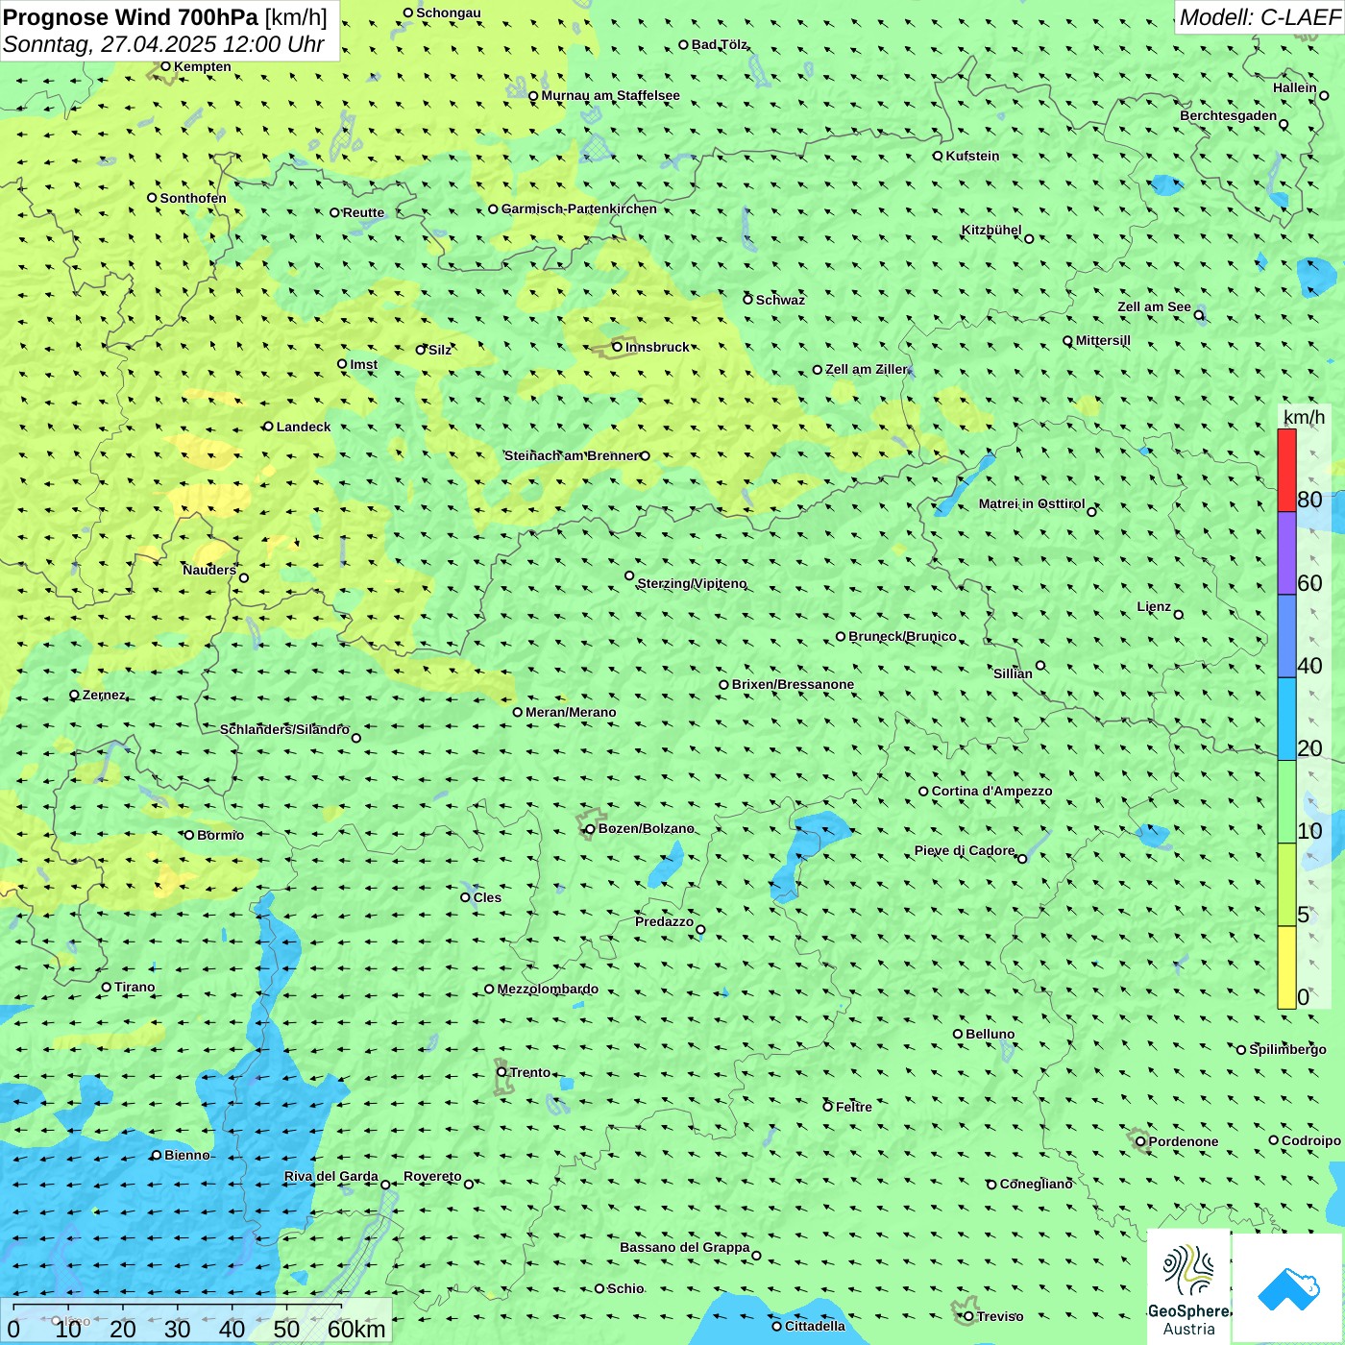Viewport: 1345px width, 1345px height.
Task: Select the 'Matrei in Osttirol' label
Action: pyautogui.click(x=1032, y=503)
